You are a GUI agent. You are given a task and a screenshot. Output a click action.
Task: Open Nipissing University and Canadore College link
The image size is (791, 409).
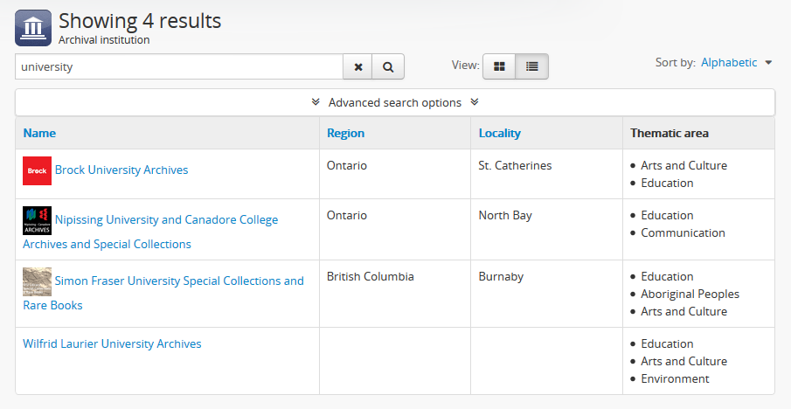click(166, 219)
